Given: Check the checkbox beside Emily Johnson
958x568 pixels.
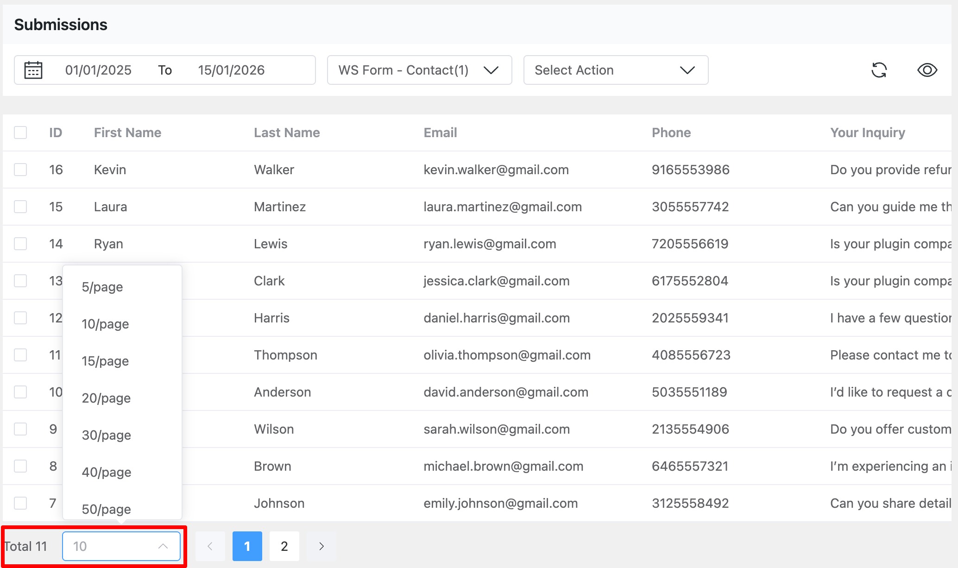Looking at the screenshot, I should (20, 503).
